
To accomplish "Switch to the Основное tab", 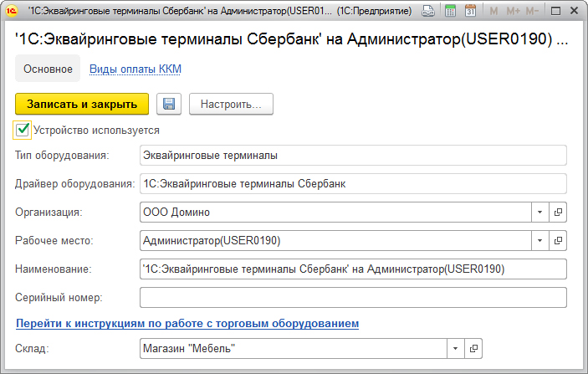I will click(48, 69).
